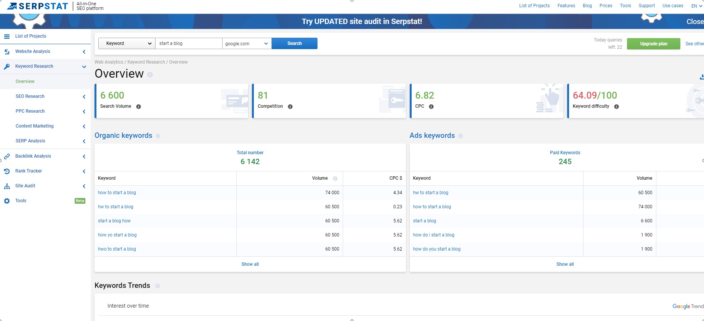Click the Paid Keywords 245 link
704x321 pixels.
[x=565, y=162]
